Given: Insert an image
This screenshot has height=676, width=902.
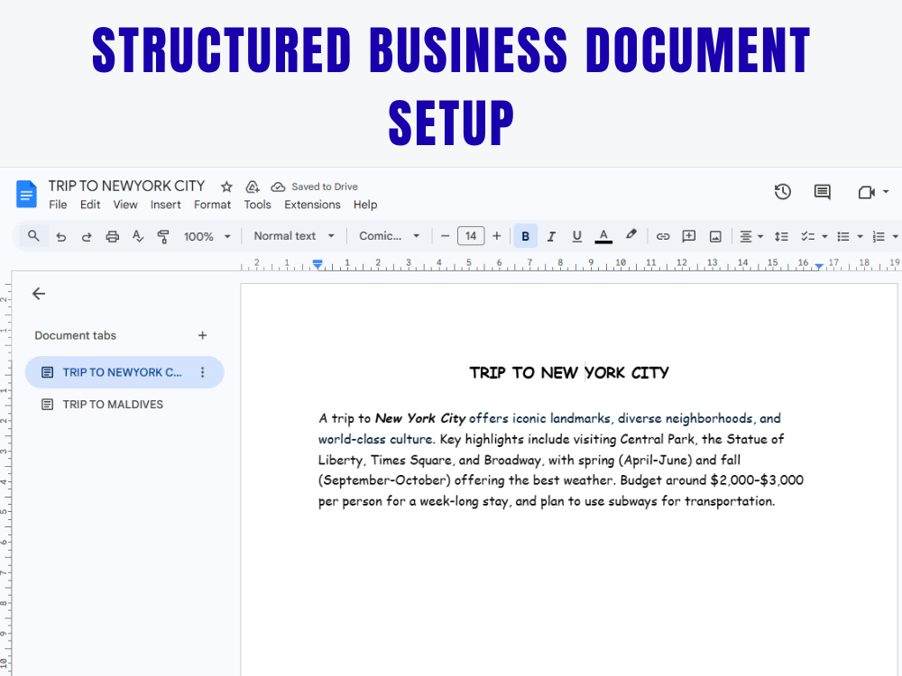Looking at the screenshot, I should pyautogui.click(x=715, y=237).
